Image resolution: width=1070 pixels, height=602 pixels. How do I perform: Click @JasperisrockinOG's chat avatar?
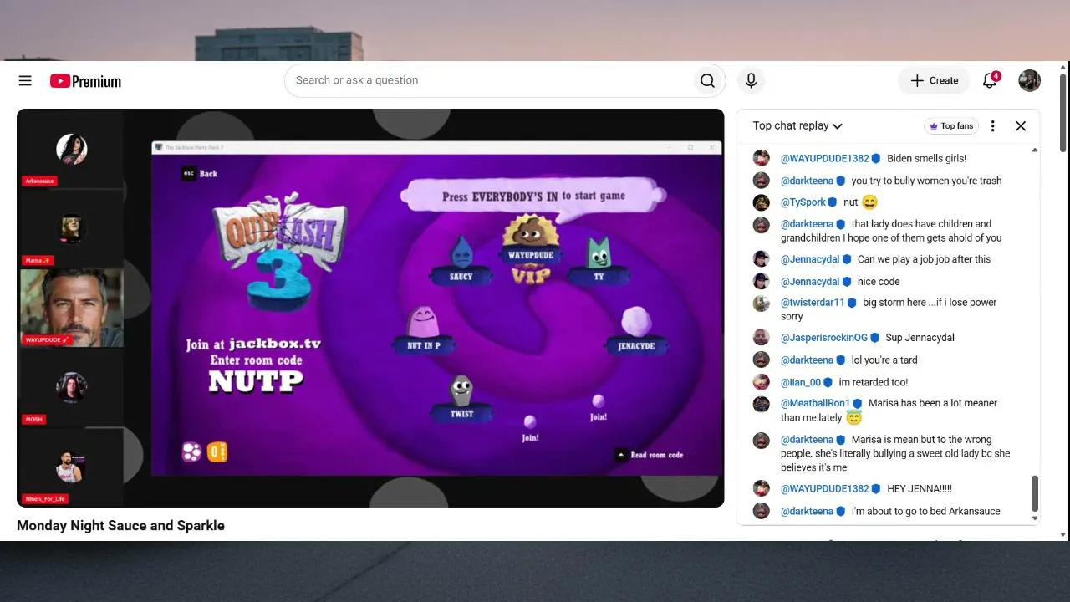761,338
